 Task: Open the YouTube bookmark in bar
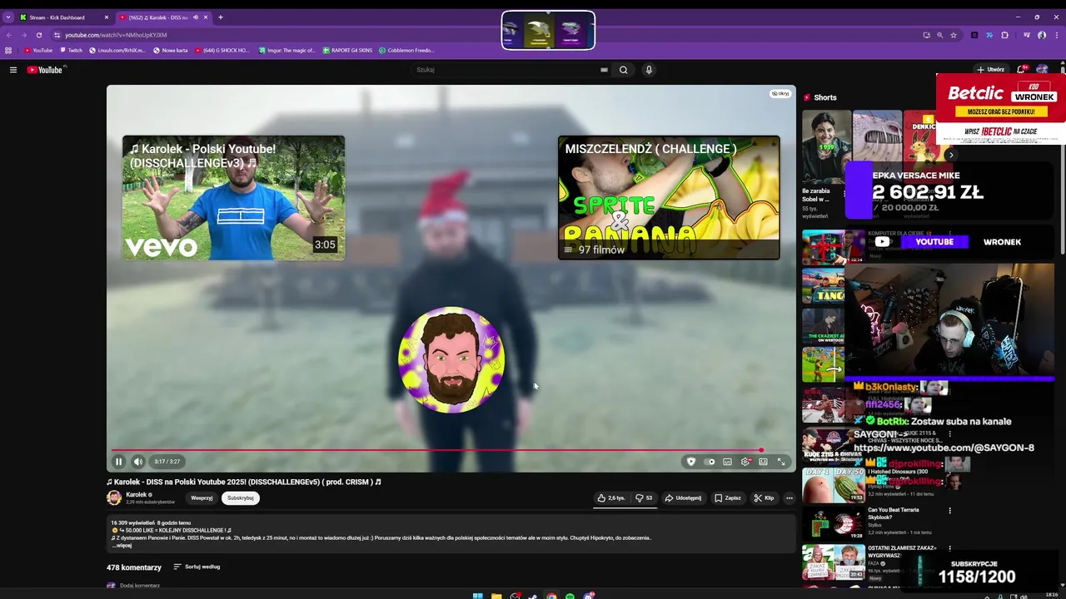tap(38, 51)
